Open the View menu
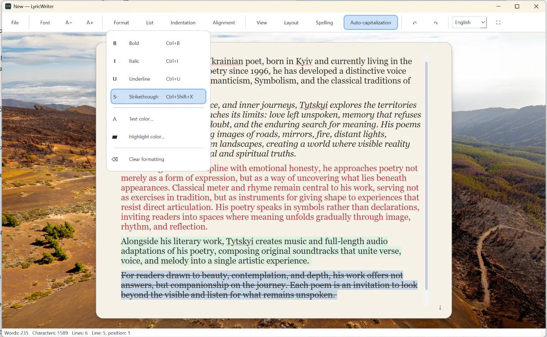 pyautogui.click(x=262, y=23)
